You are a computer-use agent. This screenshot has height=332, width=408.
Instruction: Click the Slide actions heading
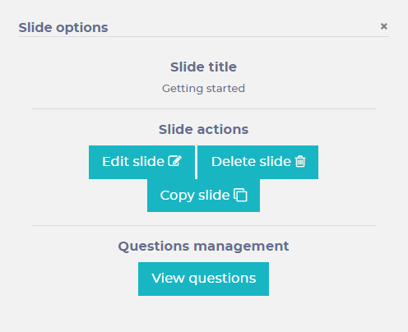tap(203, 129)
